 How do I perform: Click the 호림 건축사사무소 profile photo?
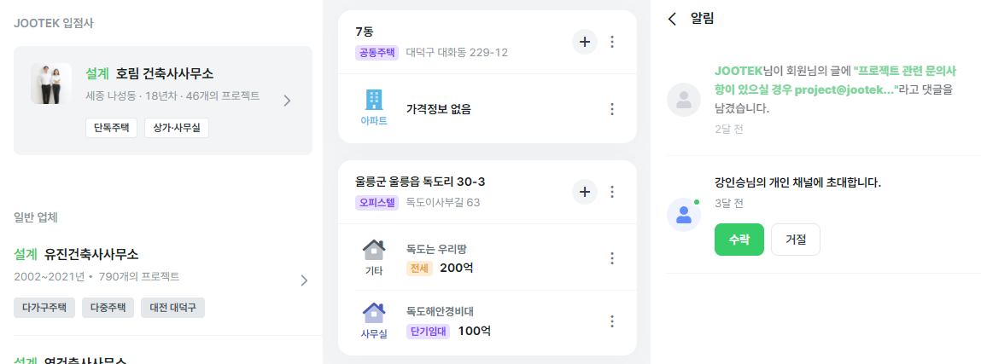coord(51,84)
